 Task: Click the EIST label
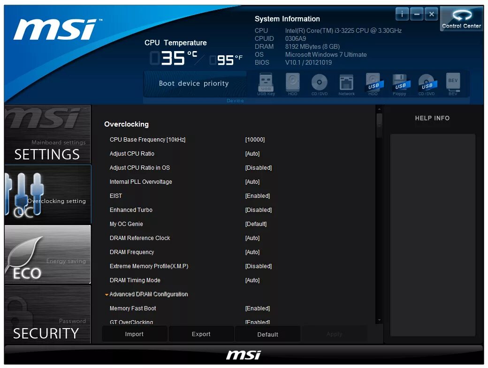[116, 196]
